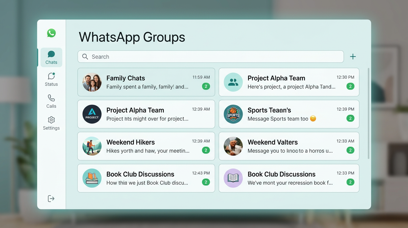Open the Family Chats group title
Viewport: 408px width, 228px height.
[x=126, y=78]
